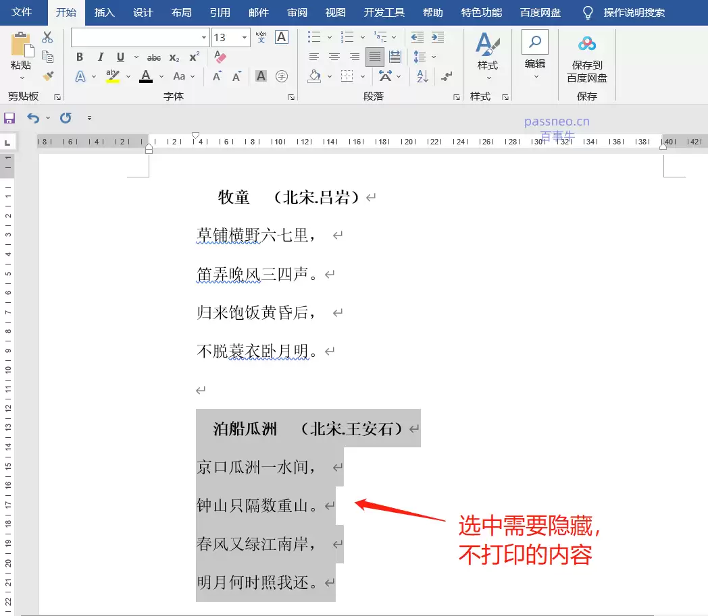The height and width of the screenshot is (616, 708).
Task: Toggle strikethrough formatting
Action: click(x=154, y=57)
